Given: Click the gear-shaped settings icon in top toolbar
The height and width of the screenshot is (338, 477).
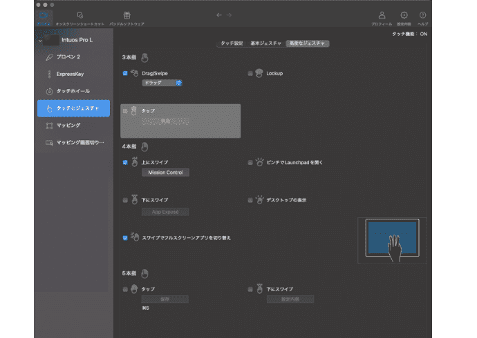Looking at the screenshot, I should click(x=403, y=15).
